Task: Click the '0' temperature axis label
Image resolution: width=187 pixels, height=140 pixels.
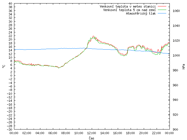Action: click(x=11, y=76)
